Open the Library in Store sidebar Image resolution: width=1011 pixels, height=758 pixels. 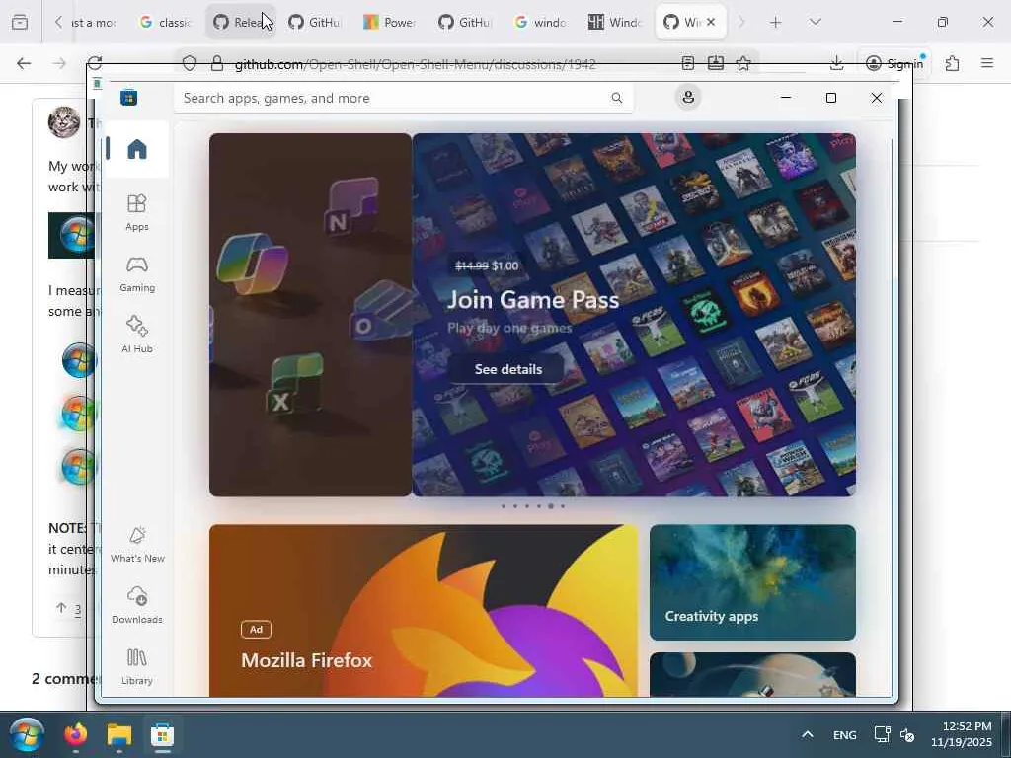coord(137,665)
